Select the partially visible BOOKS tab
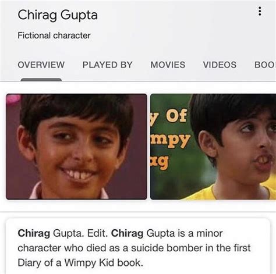The height and width of the screenshot is (274, 276). [265, 65]
